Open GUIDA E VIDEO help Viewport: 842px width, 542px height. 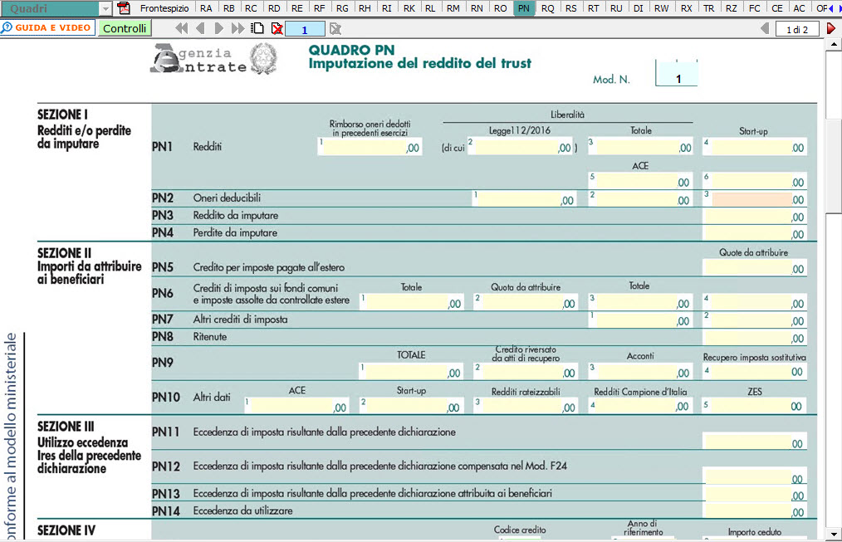point(48,27)
